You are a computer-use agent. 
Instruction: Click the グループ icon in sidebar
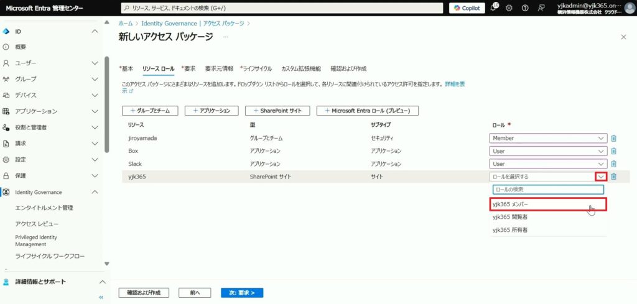pyautogui.click(x=6, y=79)
